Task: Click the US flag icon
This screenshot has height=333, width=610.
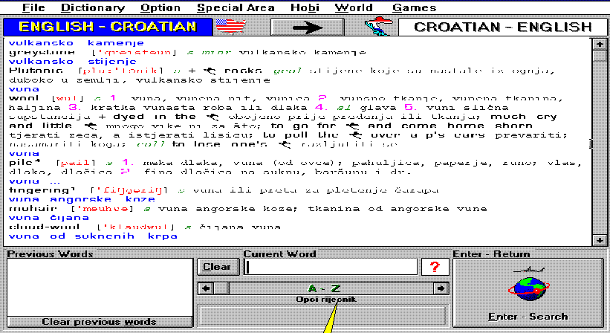Action: [230, 27]
